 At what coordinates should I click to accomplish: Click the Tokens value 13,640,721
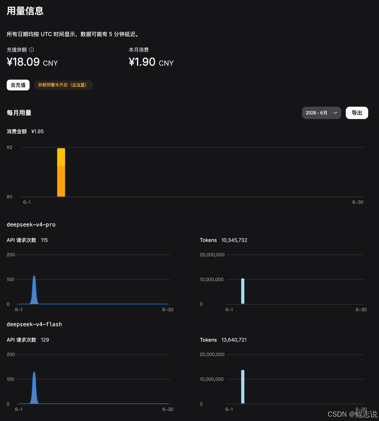234,340
